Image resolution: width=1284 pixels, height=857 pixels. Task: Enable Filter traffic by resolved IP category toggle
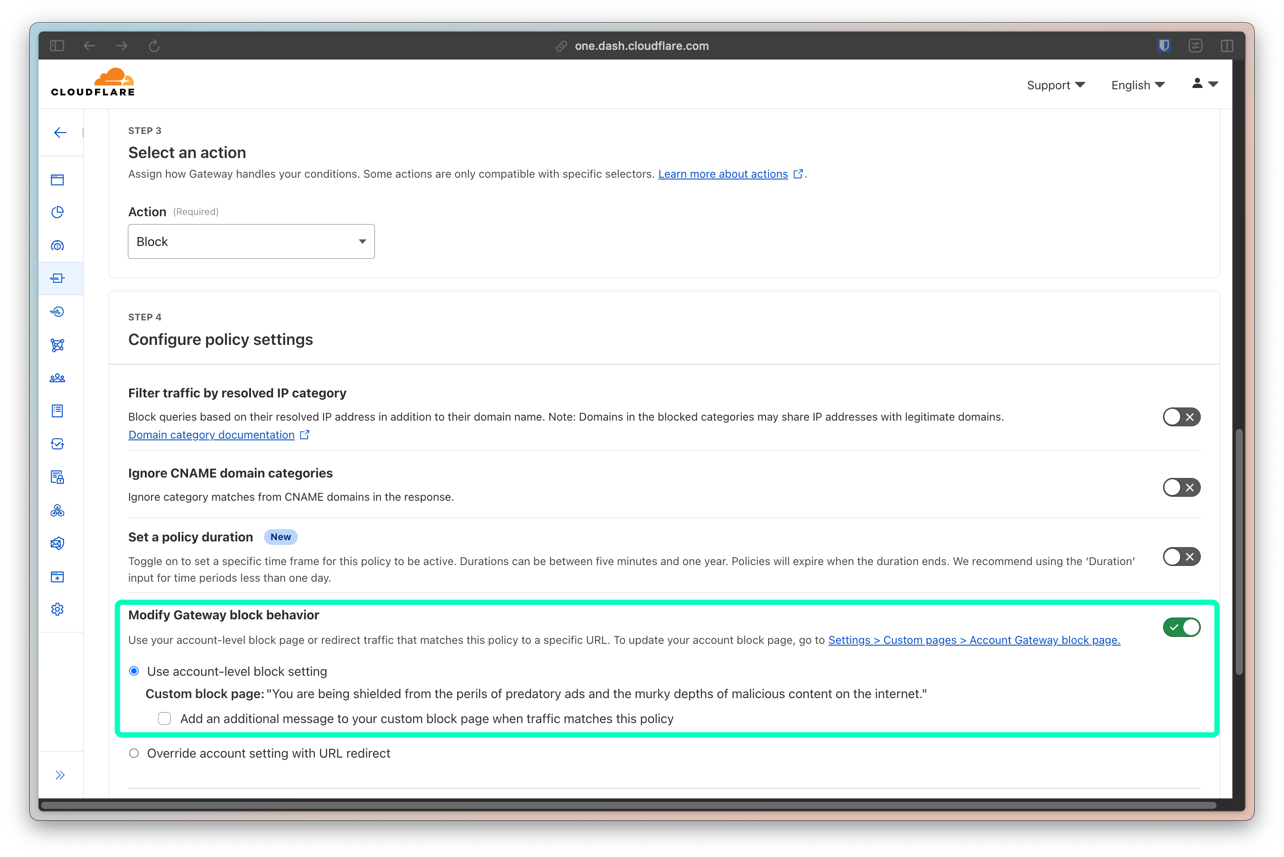(1181, 417)
